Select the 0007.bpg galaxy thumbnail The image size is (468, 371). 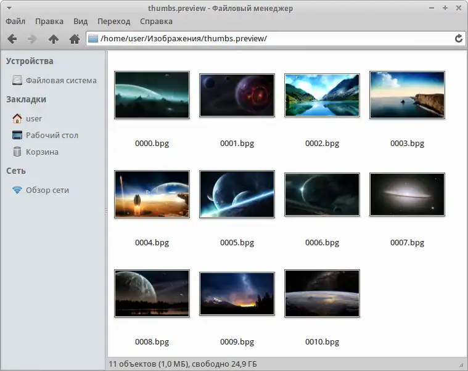point(407,195)
